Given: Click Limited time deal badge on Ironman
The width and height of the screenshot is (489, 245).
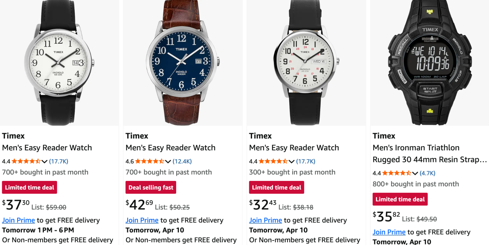Looking at the screenshot, I should coord(400,199).
